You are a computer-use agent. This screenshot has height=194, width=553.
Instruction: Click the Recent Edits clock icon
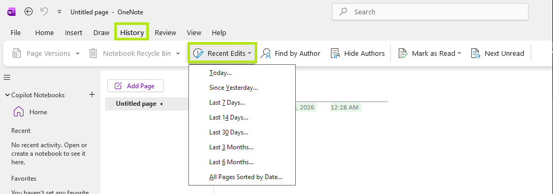point(199,54)
